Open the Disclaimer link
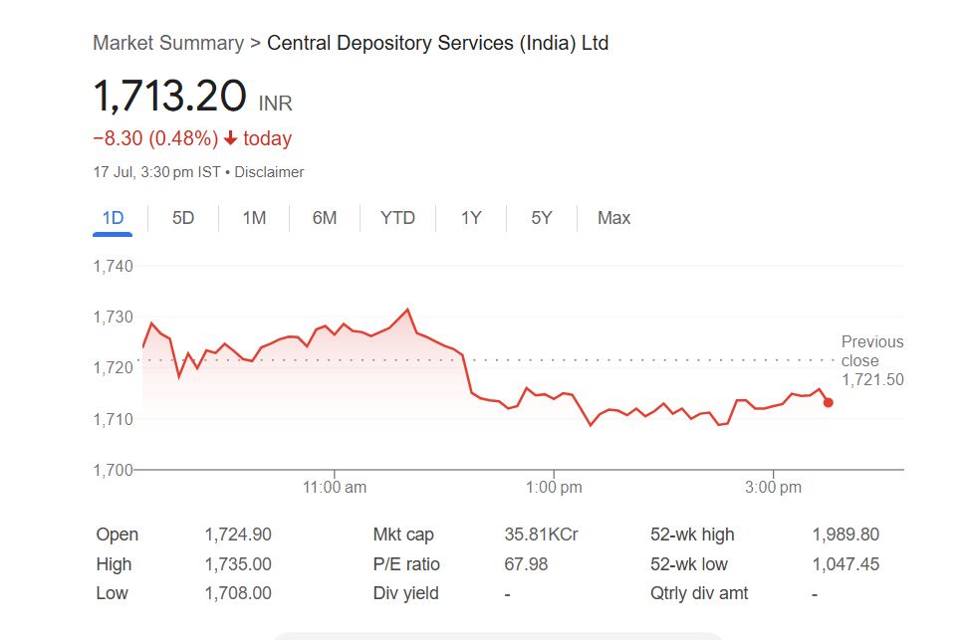 (269, 172)
